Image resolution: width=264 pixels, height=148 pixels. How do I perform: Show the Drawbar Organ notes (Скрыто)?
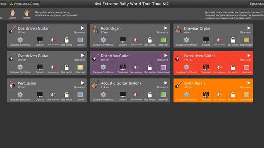pyautogui.click(x=206, y=40)
